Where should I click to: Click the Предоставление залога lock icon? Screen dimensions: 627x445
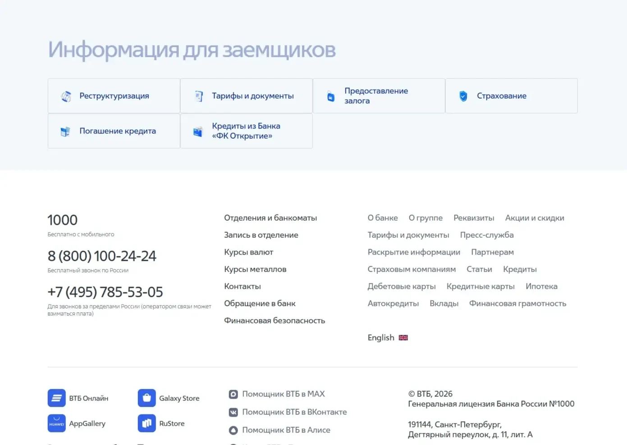tap(331, 96)
